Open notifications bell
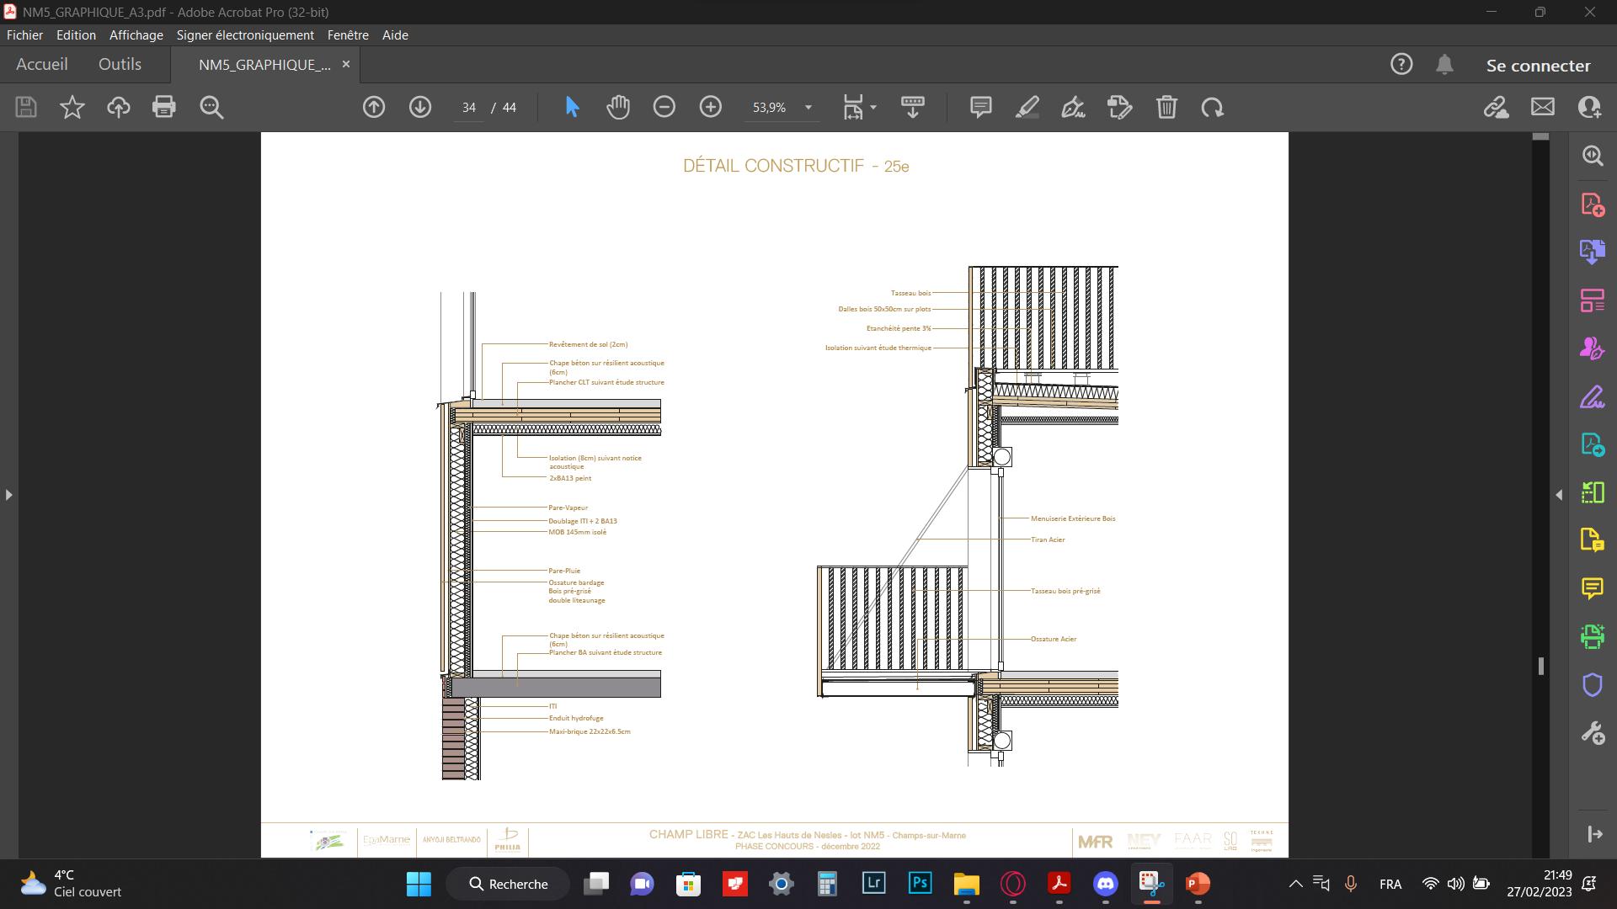Image resolution: width=1617 pixels, height=909 pixels. tap(1445, 64)
